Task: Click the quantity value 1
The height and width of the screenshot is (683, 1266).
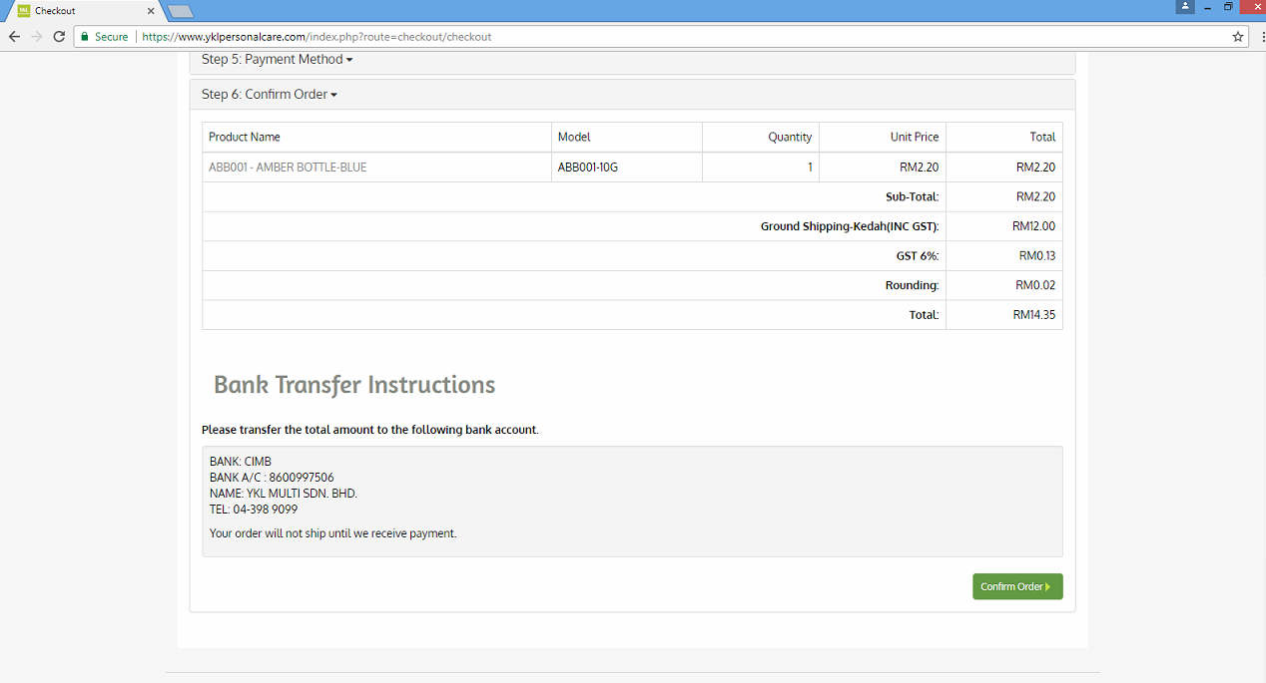Action: (x=810, y=168)
